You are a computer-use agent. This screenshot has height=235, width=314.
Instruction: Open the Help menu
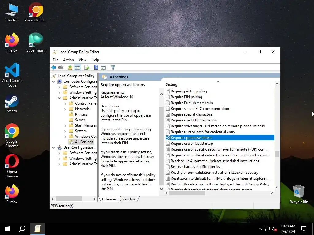[95, 60]
